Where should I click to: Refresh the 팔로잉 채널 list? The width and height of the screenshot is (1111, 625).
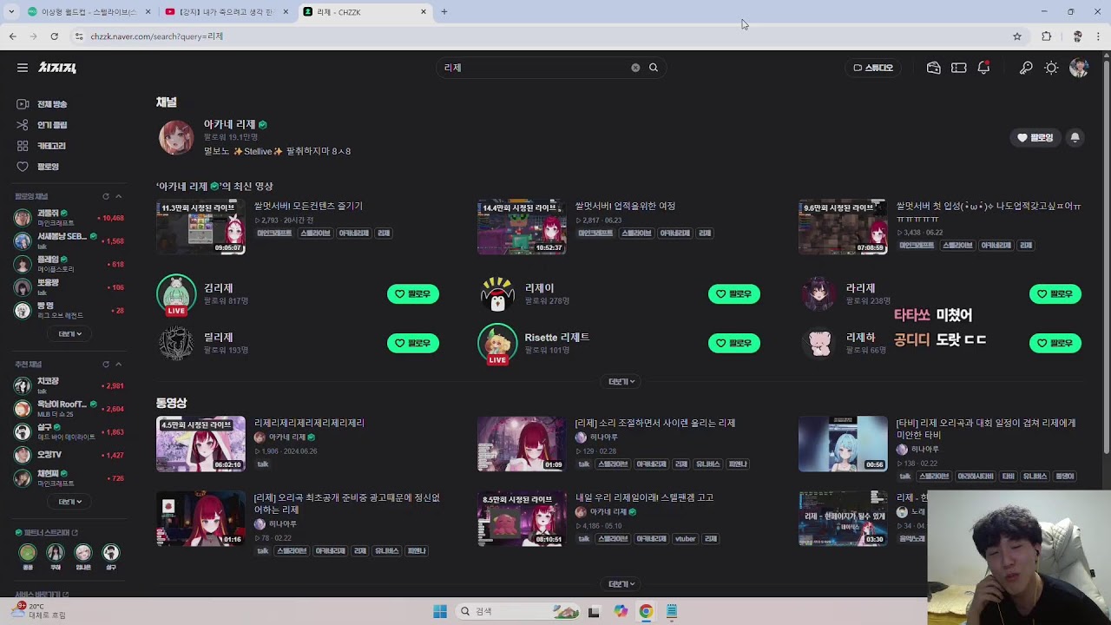[106, 196]
